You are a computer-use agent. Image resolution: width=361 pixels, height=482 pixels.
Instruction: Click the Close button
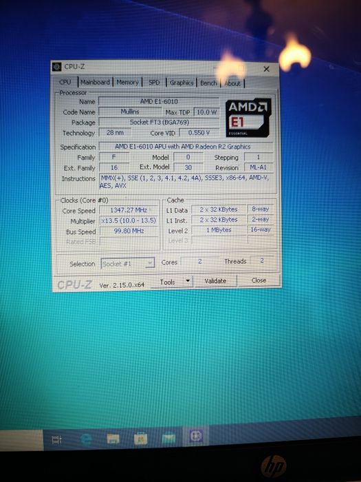[x=259, y=280]
